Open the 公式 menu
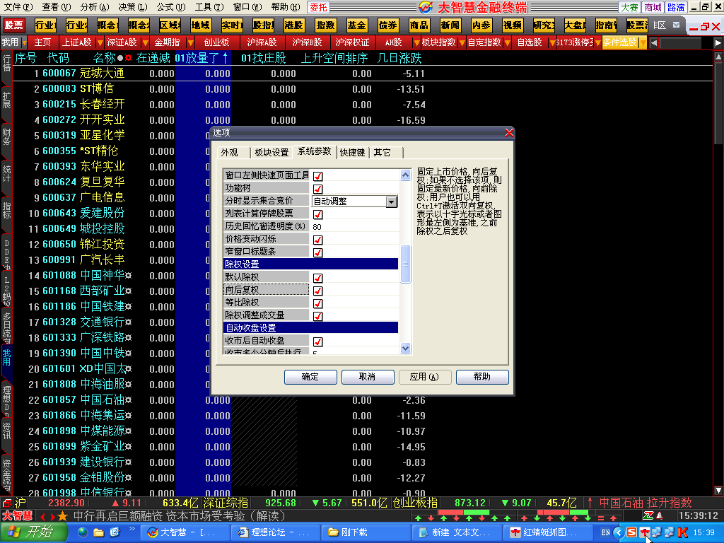 [x=171, y=7]
